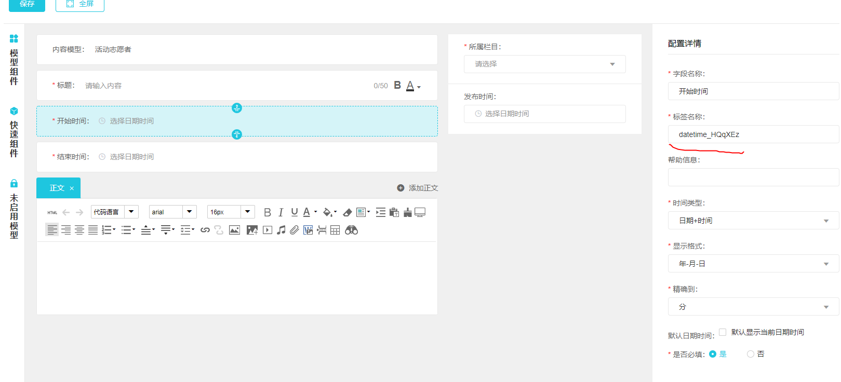Open paragraph spacing before dropdown
This screenshot has width=841, height=382.
coord(148,230)
